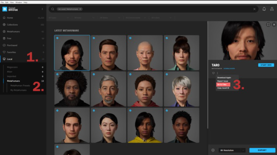Image resolution: width=277 pixels, height=155 pixels.
Task: Select Megascans under Local
Action: pos(12,67)
